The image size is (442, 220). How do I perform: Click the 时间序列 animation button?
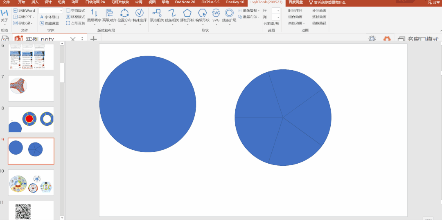click(x=295, y=11)
